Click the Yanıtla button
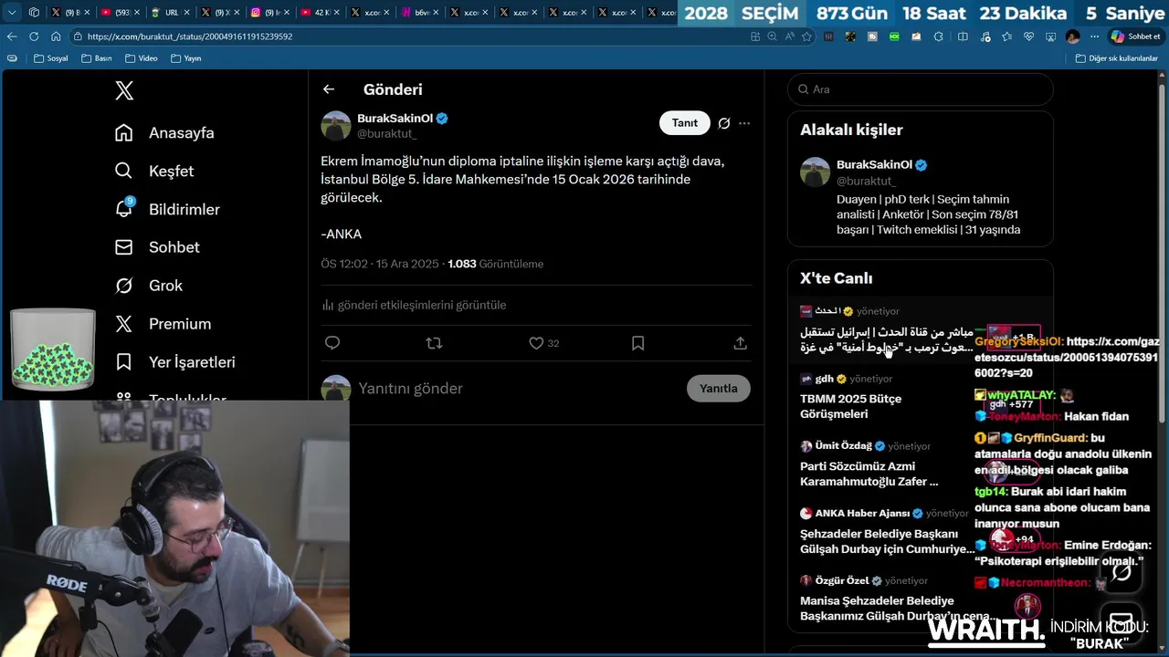 pyautogui.click(x=719, y=389)
